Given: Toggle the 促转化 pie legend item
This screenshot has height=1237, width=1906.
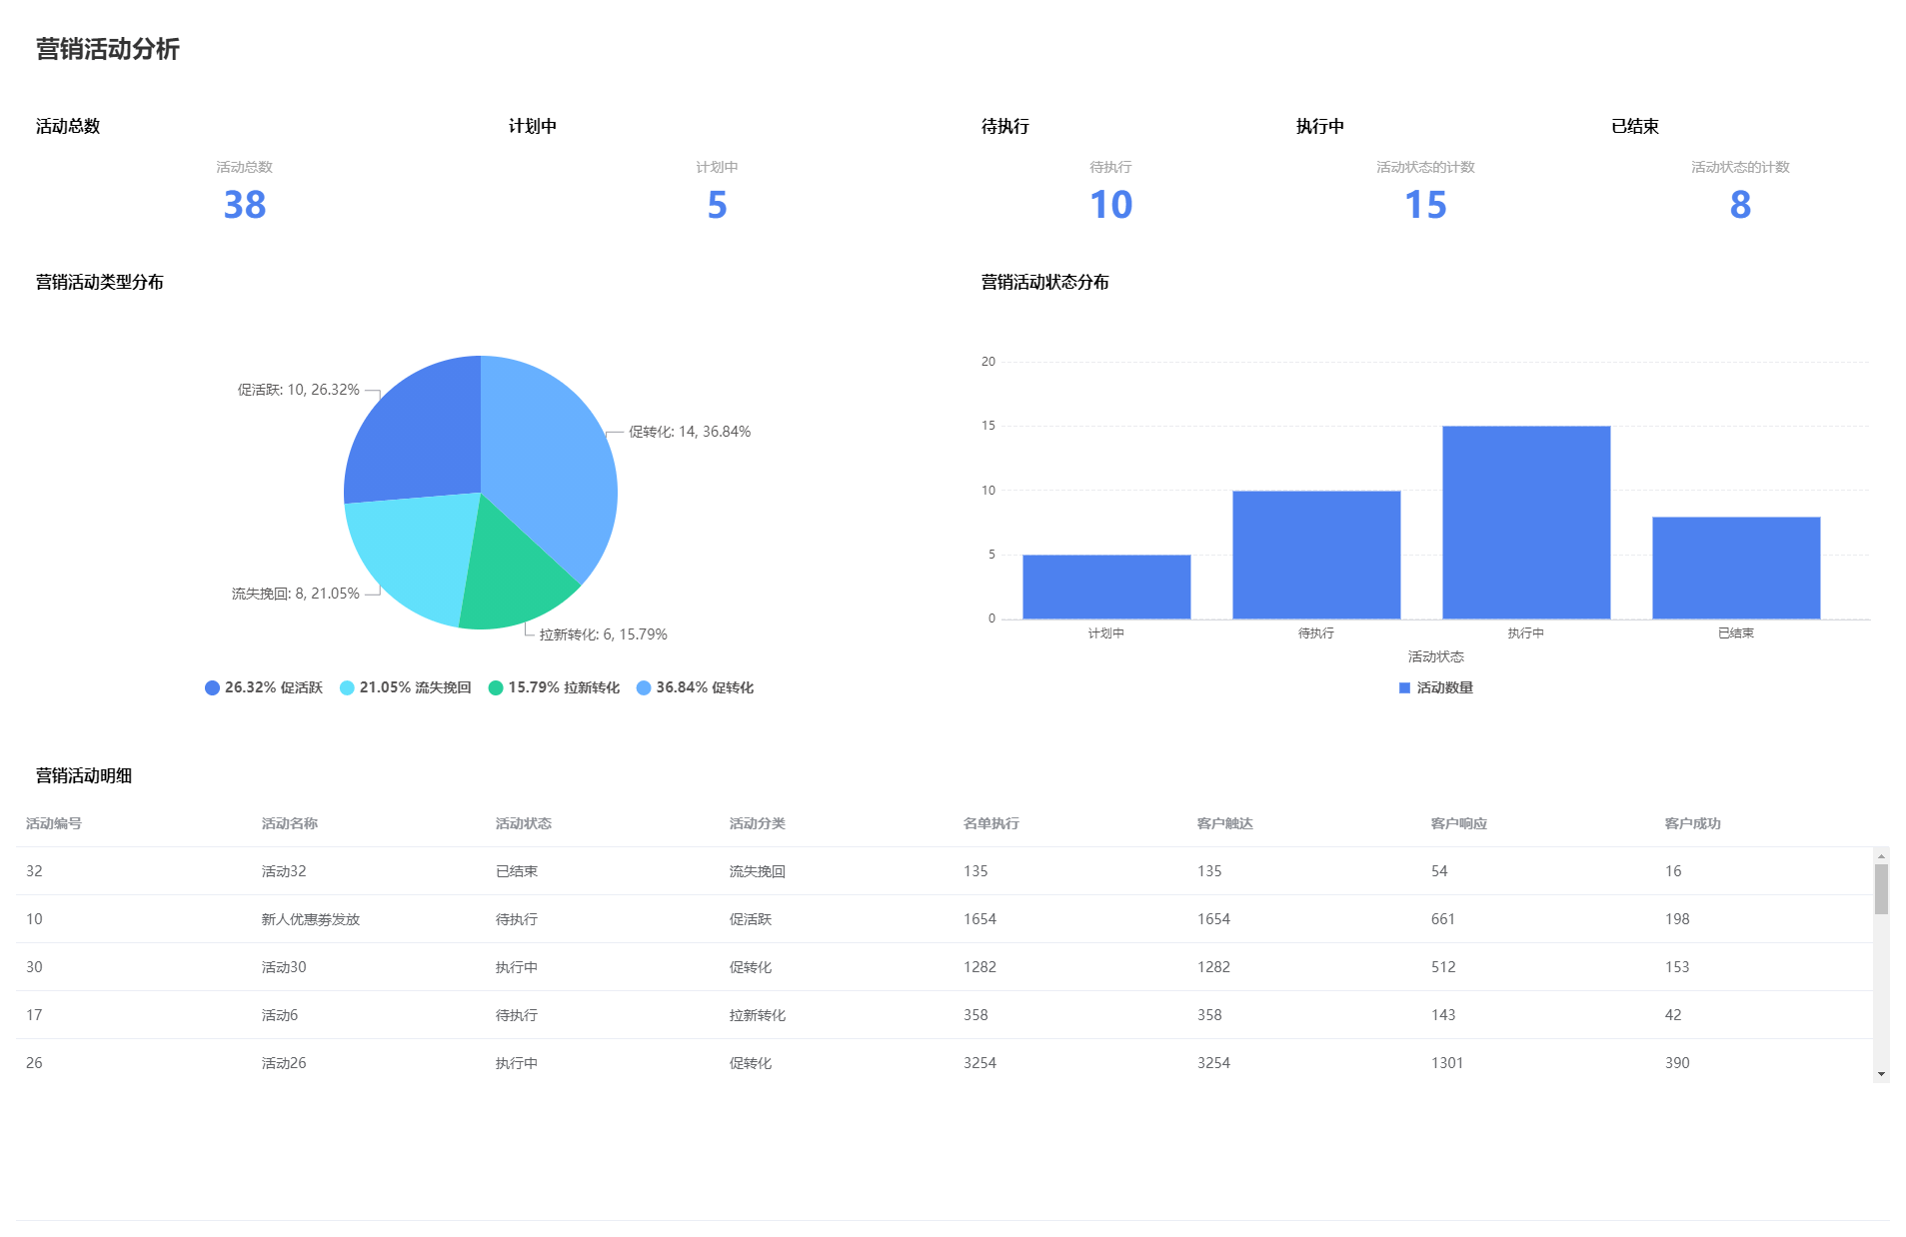Looking at the screenshot, I should tap(695, 687).
